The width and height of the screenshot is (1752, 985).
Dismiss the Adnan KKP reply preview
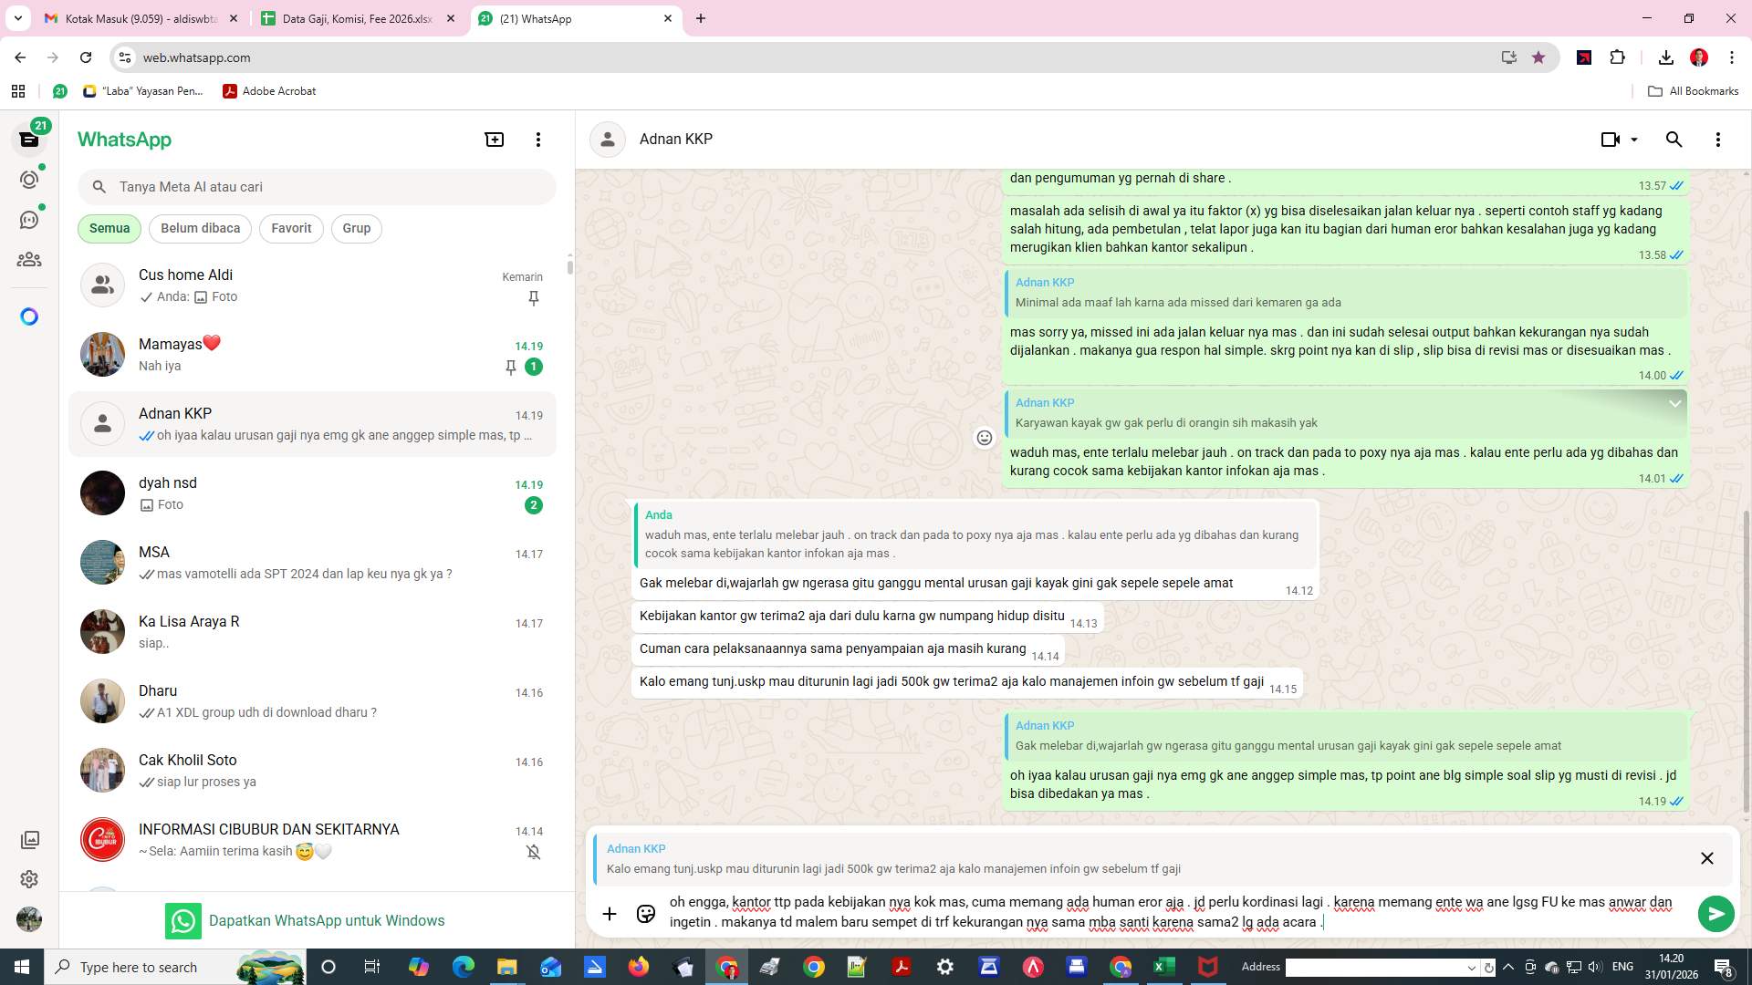coord(1707,858)
